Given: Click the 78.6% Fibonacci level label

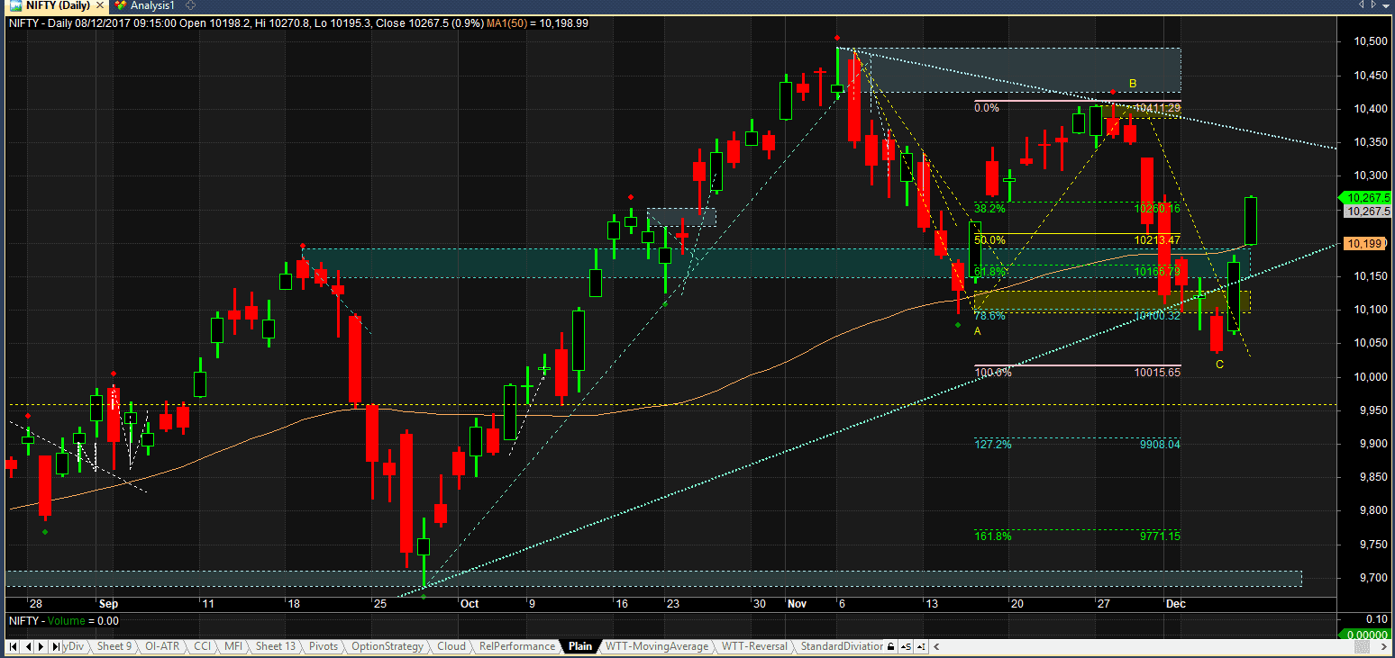Looking at the screenshot, I should click(x=989, y=316).
